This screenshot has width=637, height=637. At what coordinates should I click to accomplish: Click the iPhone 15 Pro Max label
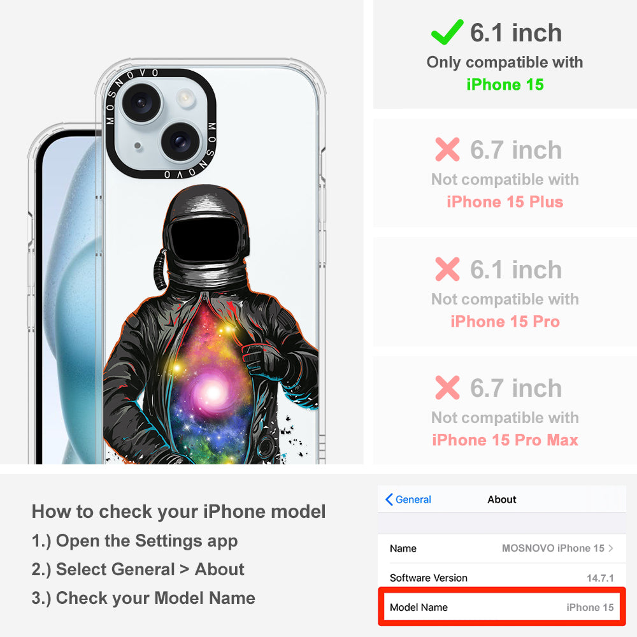pos(505,440)
